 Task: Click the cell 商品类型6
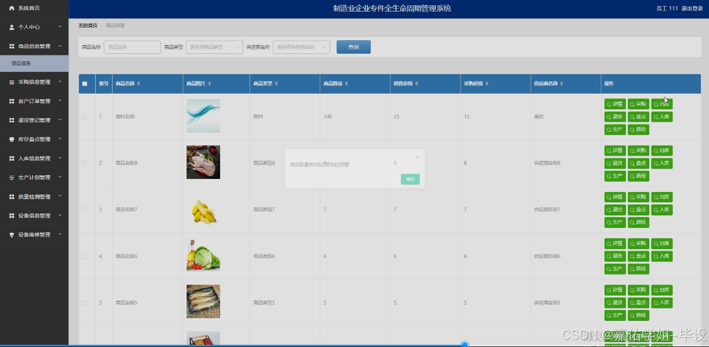pyautogui.click(x=264, y=256)
